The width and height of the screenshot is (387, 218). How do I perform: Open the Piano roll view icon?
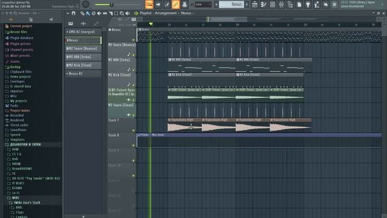264,4
